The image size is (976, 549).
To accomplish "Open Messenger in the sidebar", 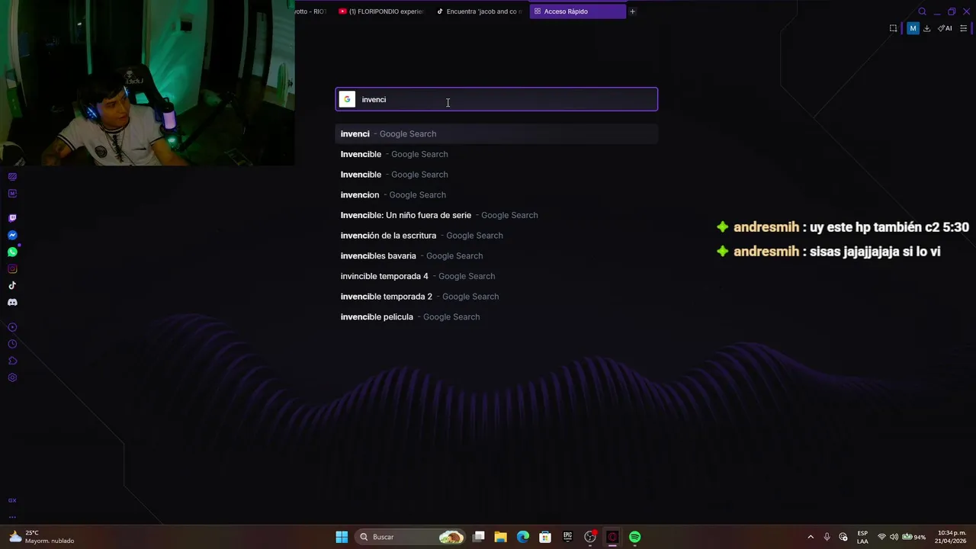I will (12, 235).
